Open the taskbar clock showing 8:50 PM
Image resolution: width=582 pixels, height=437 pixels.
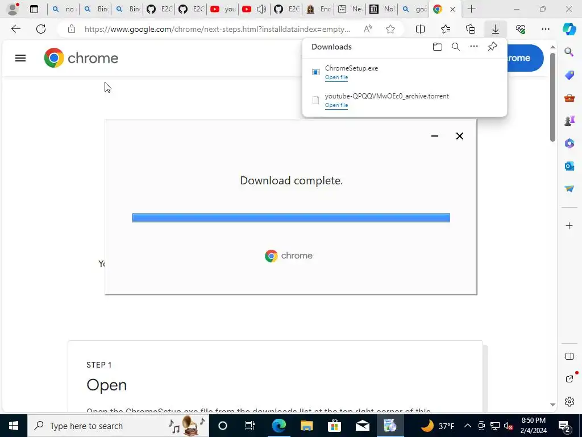coord(533,426)
